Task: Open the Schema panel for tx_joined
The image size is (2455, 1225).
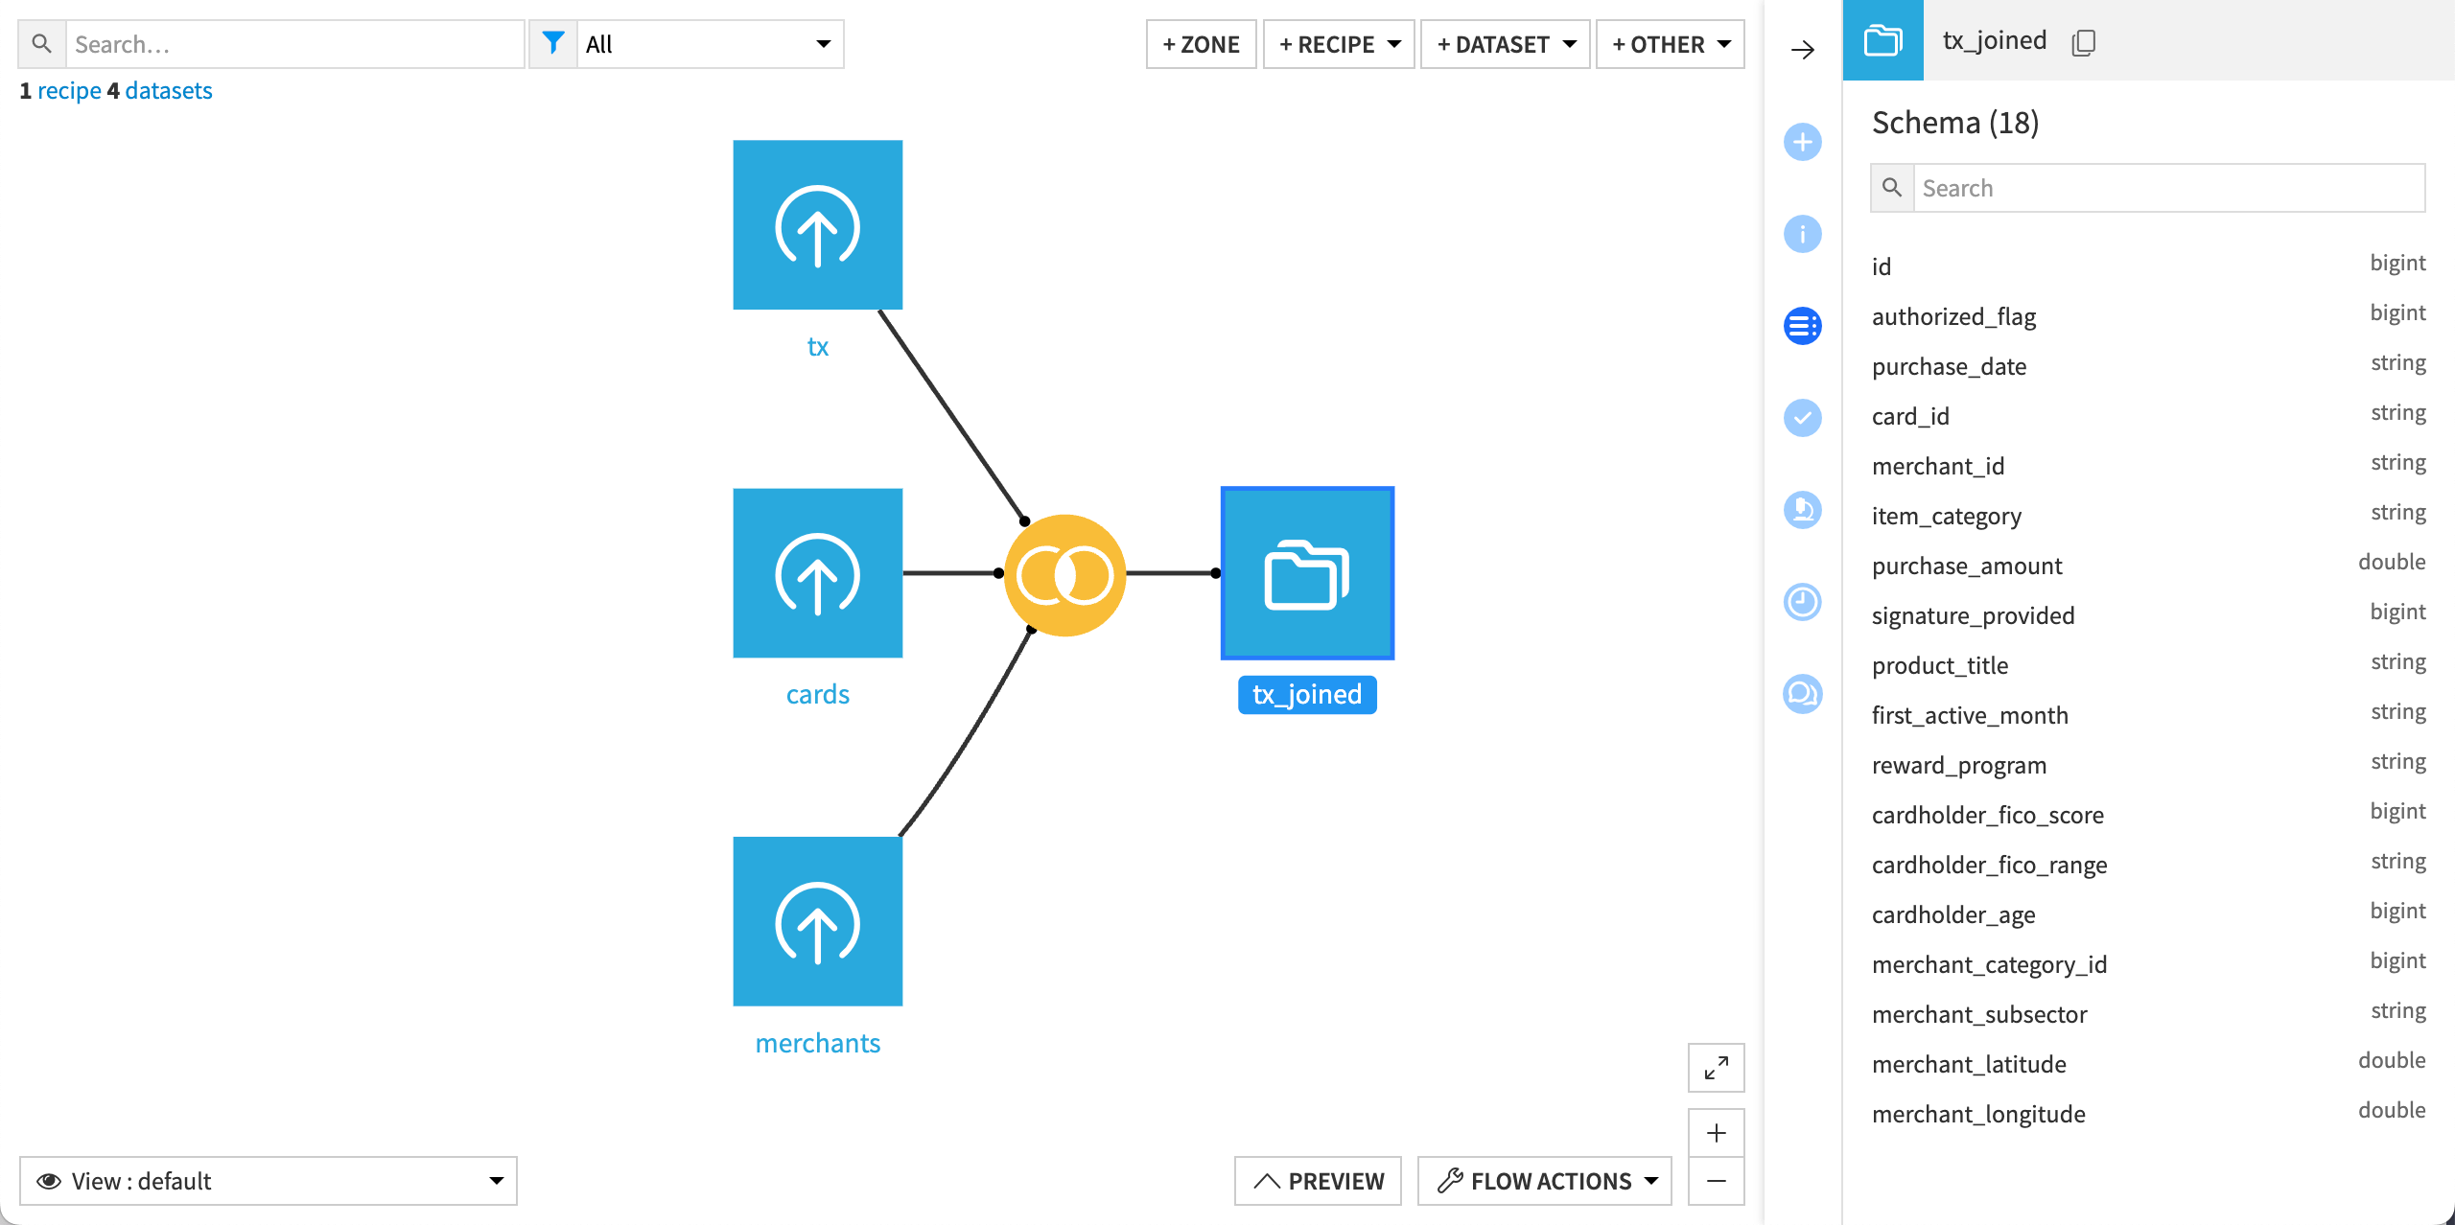Action: (x=1803, y=326)
